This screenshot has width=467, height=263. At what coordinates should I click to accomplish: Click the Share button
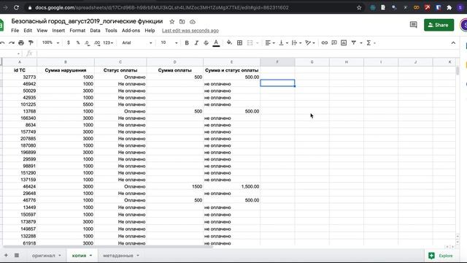tap(439, 25)
